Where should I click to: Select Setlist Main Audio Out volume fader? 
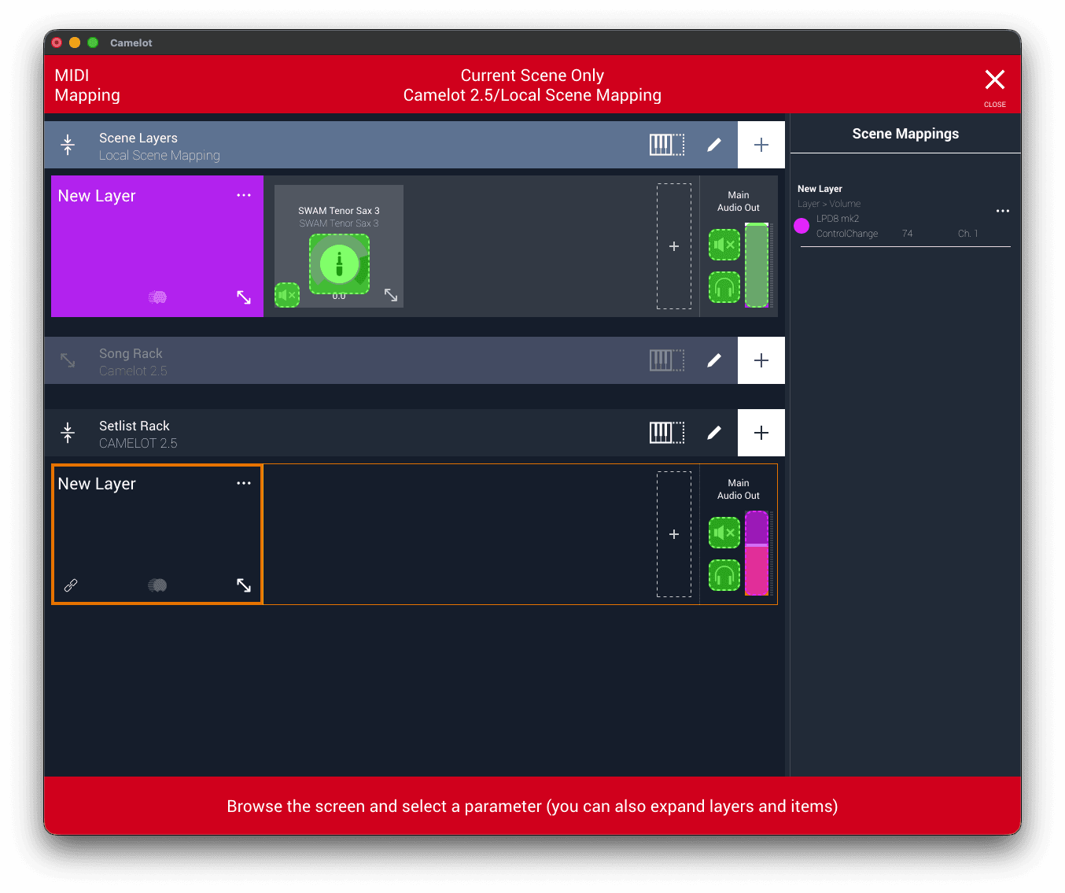(x=757, y=553)
